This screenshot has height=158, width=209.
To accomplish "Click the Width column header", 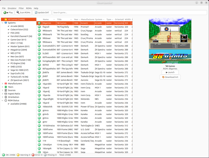I will 128,19.
